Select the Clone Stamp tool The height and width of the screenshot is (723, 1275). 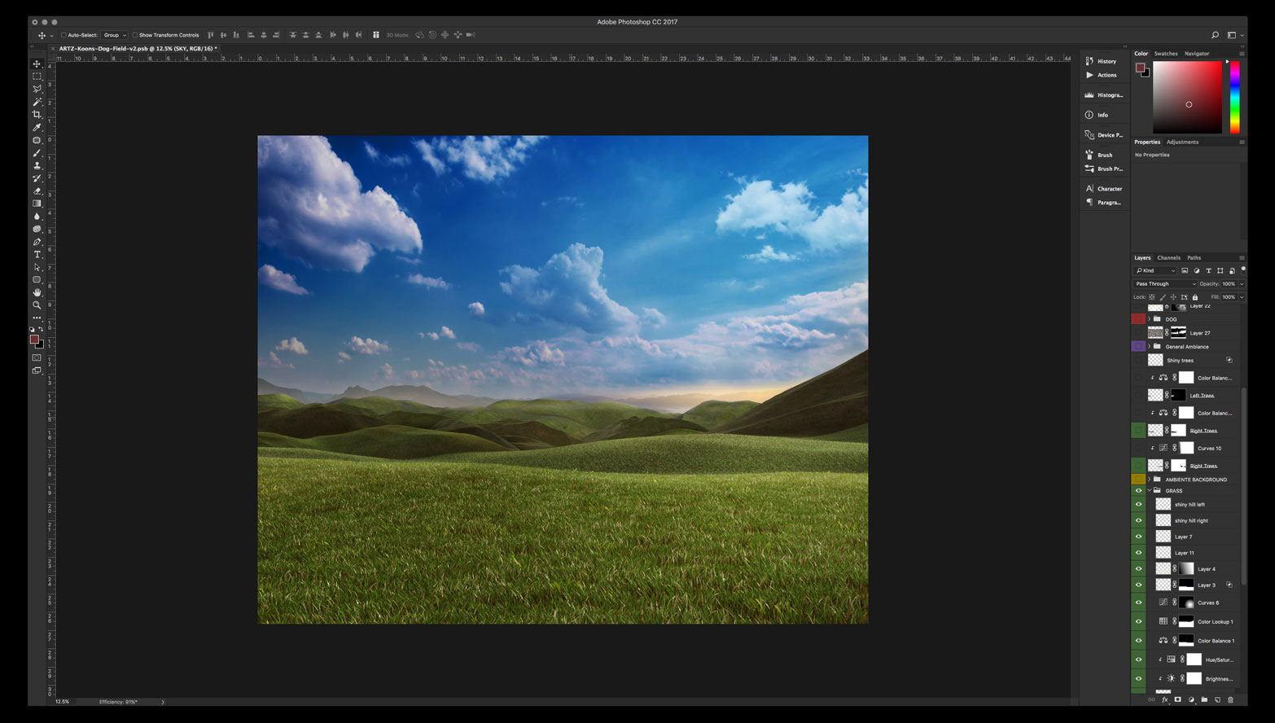(x=37, y=165)
